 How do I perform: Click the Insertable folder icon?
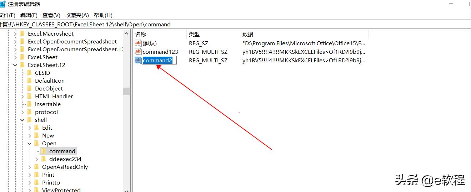pos(30,104)
